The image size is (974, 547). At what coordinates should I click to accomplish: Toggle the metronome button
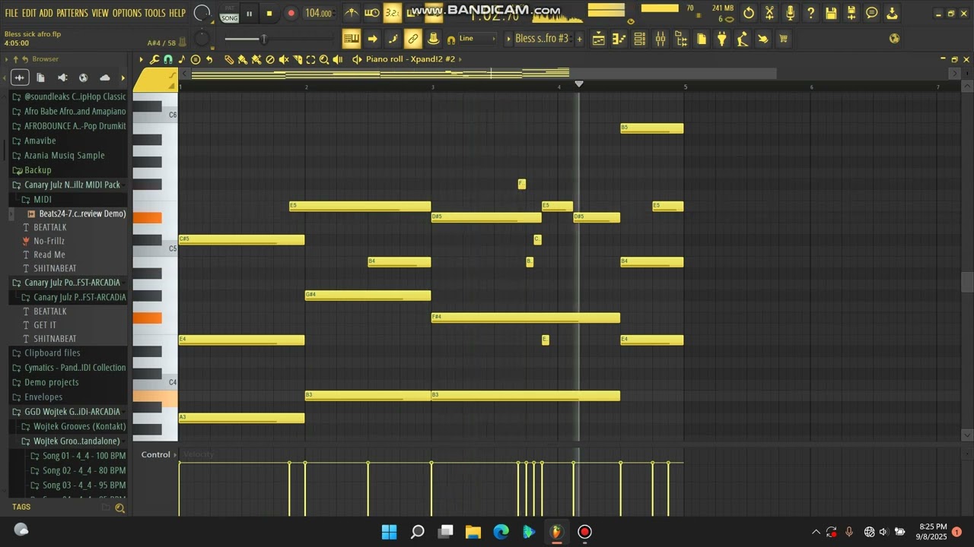pos(351,13)
